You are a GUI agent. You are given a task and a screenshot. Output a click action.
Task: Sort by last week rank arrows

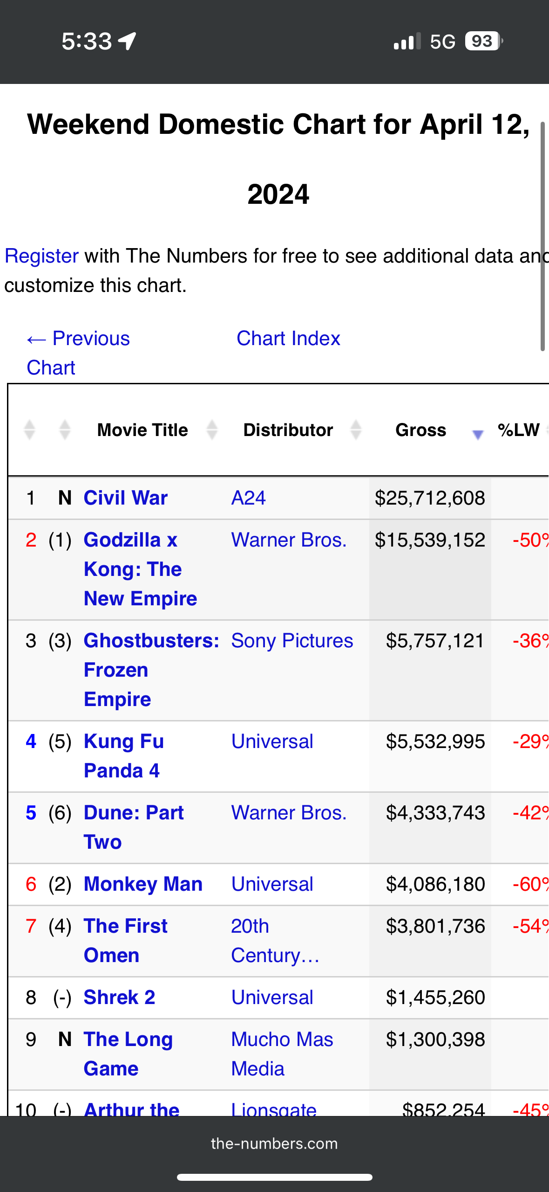click(65, 430)
